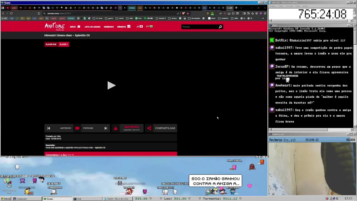
Task: Click the pink heart icon in the game scene
Action: [x=250, y=186]
